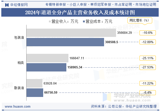
Task: Click the -6.4% growth box
Action: pos(148,93)
